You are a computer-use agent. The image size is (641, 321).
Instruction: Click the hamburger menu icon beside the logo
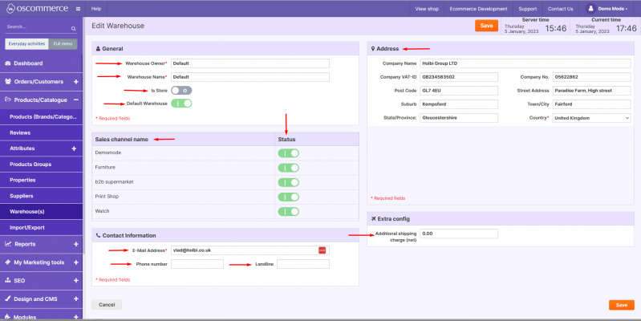click(77, 8)
